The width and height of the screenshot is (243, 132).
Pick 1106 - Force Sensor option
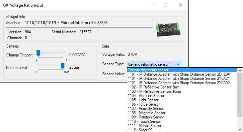pyautogui.click(x=182, y=104)
